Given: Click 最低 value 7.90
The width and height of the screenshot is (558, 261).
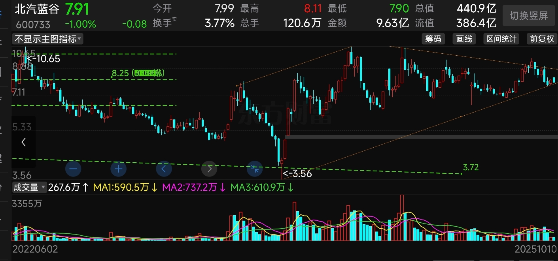Looking at the screenshot, I should click(x=399, y=8).
